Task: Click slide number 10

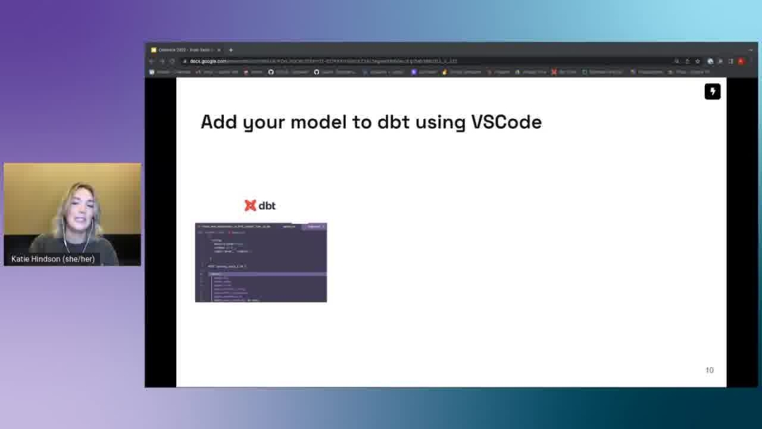Action: pyautogui.click(x=710, y=370)
